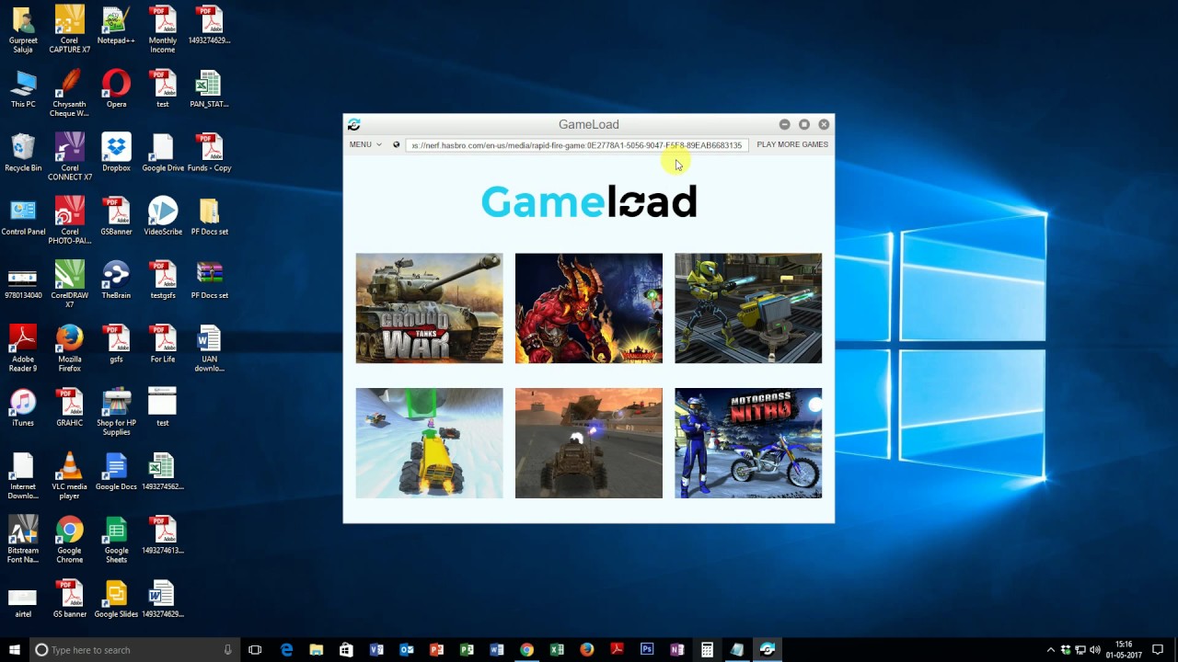Open Task View from the taskbar
The height and width of the screenshot is (662, 1178).
(255, 650)
